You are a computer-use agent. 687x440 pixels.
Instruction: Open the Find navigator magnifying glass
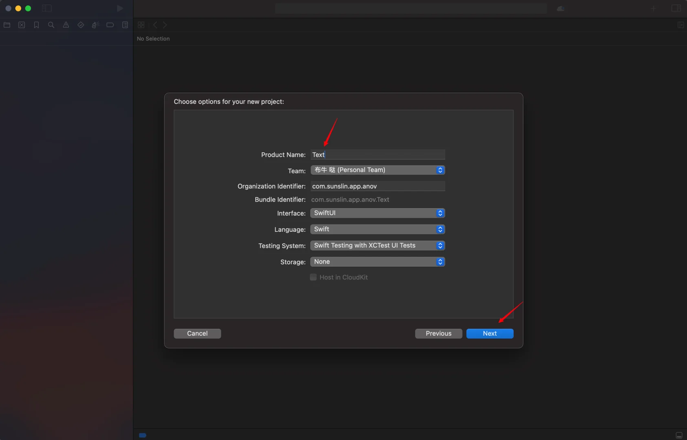click(x=51, y=25)
